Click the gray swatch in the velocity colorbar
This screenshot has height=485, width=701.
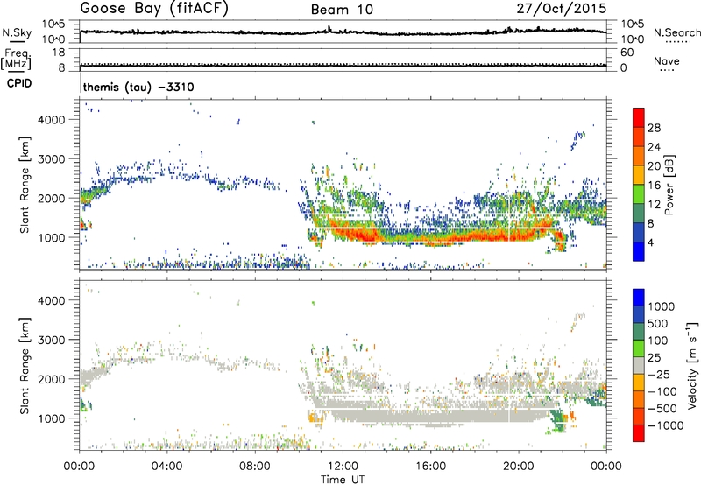tap(639, 365)
